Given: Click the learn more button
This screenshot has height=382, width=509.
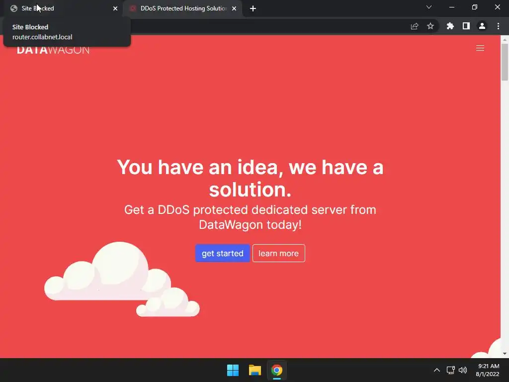Looking at the screenshot, I should coord(278,253).
